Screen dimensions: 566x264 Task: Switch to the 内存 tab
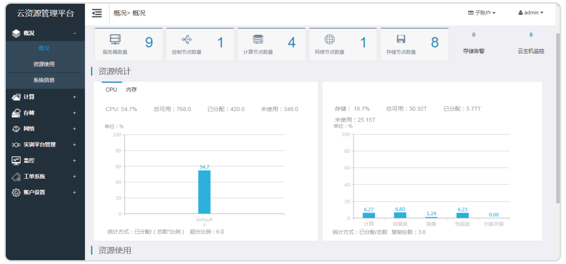point(131,90)
